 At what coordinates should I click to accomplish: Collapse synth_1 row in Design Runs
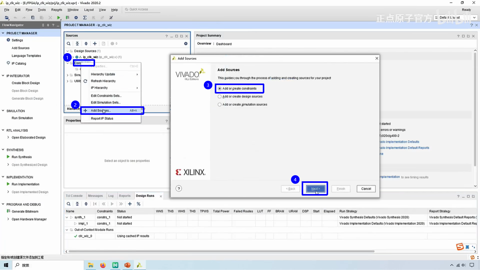pos(67,217)
